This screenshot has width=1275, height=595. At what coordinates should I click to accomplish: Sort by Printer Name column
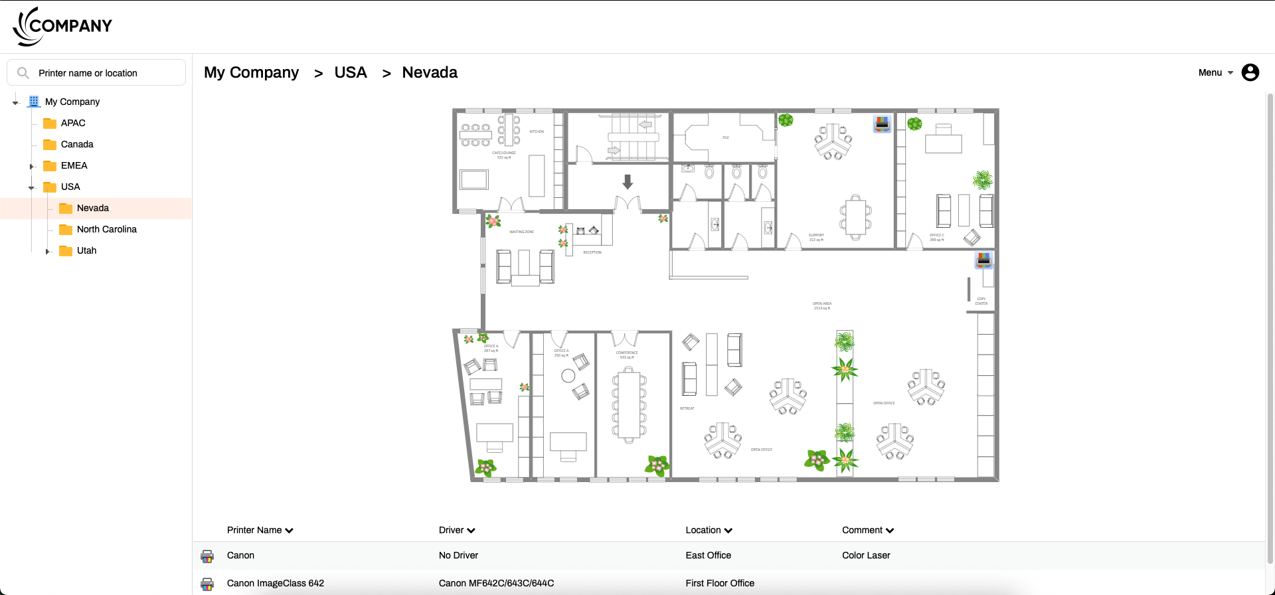260,530
